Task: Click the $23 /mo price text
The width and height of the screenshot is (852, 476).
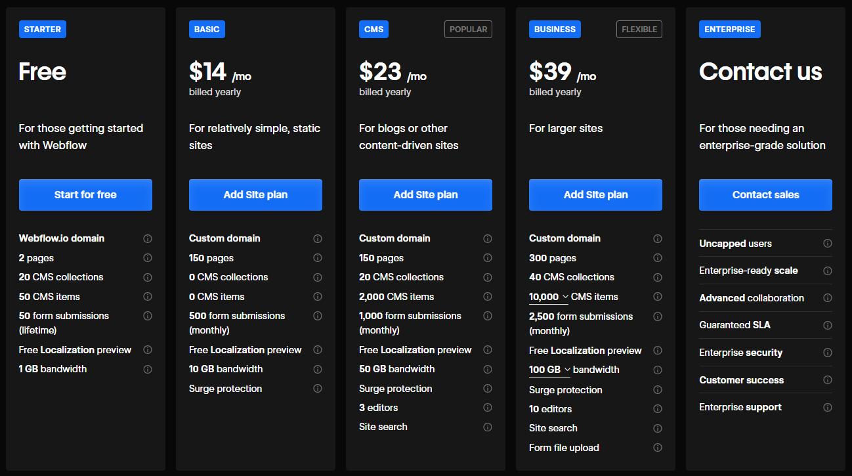Action: [x=393, y=72]
